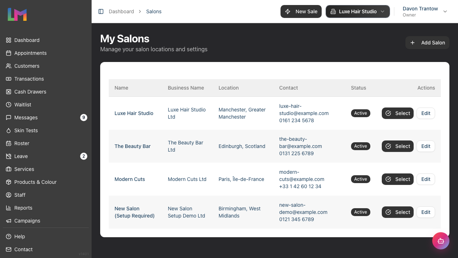Click 'Modern Cuts Ltd' business name
The width and height of the screenshot is (458, 258).
(x=187, y=179)
